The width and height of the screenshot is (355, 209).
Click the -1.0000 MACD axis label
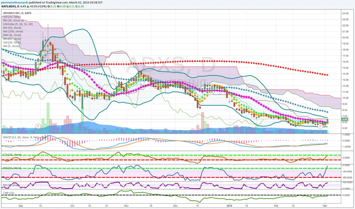pyautogui.click(x=346, y=147)
